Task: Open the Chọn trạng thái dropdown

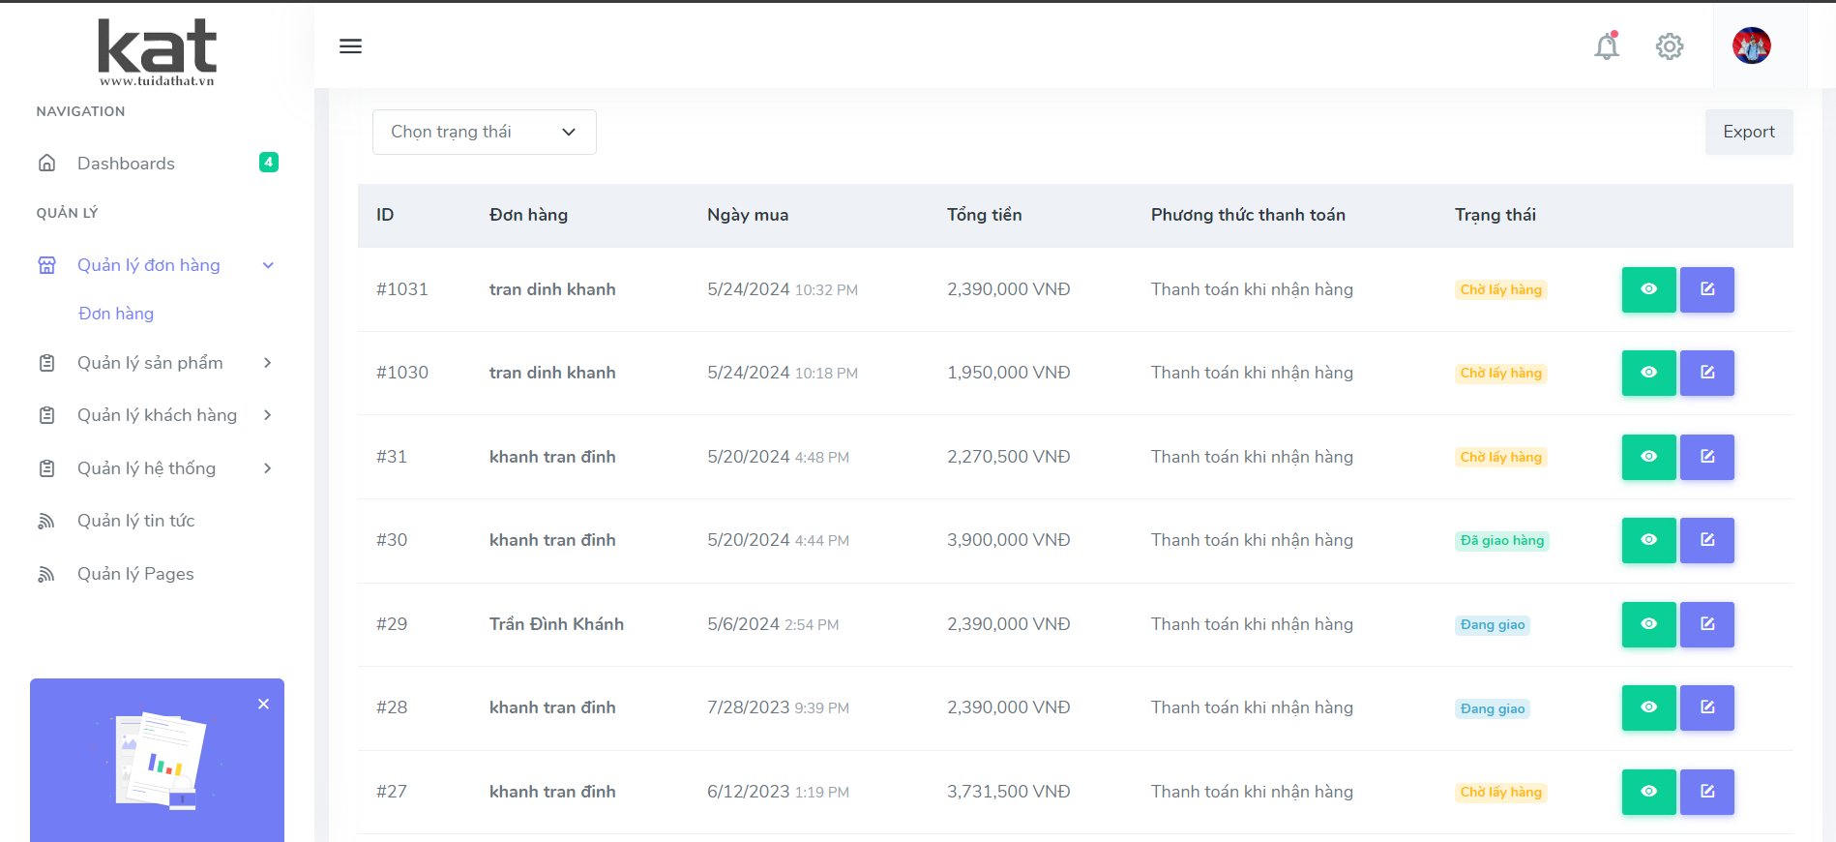Action: pos(484,132)
